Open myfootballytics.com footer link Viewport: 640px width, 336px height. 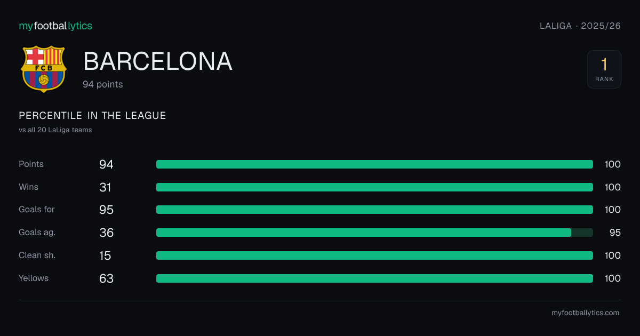585,313
